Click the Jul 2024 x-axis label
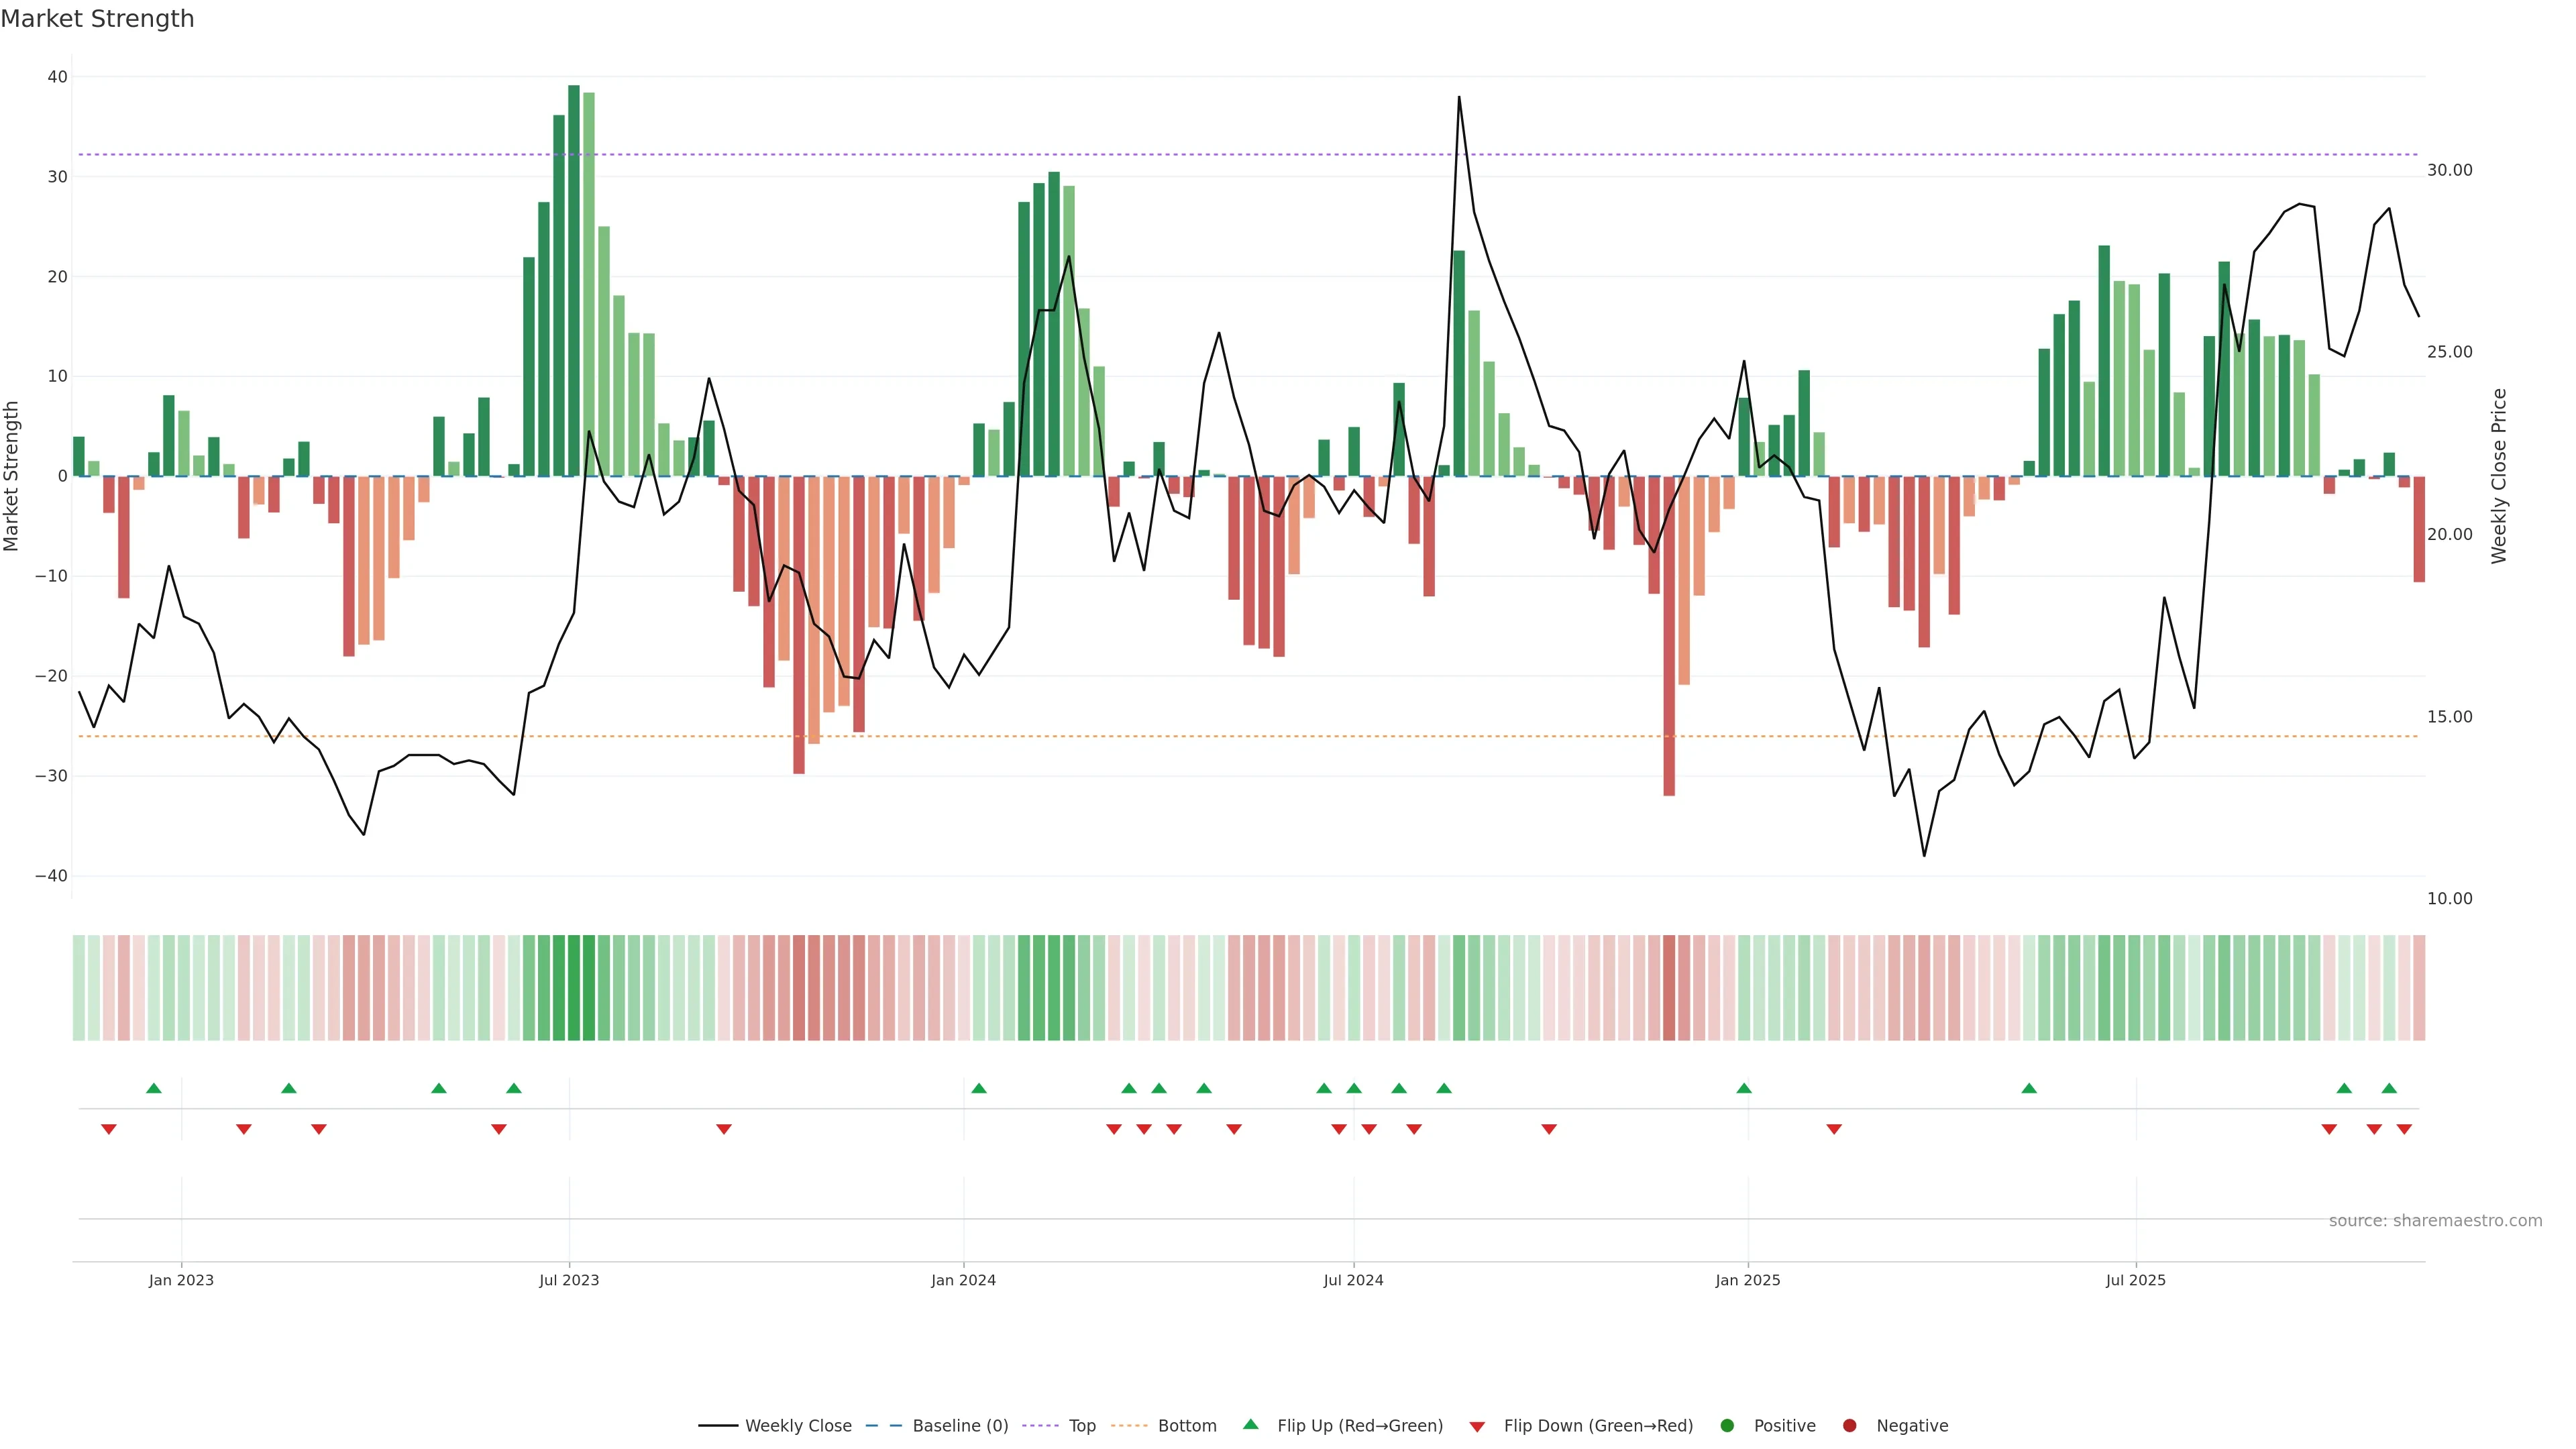Screen dimensions: 2576x1449 coord(1353,1280)
